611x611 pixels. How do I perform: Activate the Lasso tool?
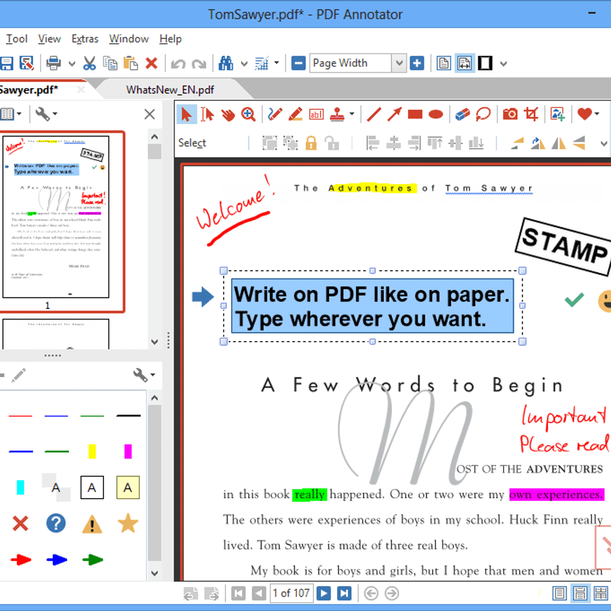[483, 115]
